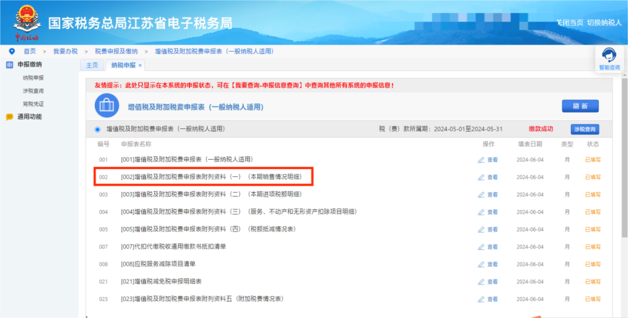The height and width of the screenshot is (318, 628).
Task: Close the 纳税申报 tab with x
Action: pos(140,66)
